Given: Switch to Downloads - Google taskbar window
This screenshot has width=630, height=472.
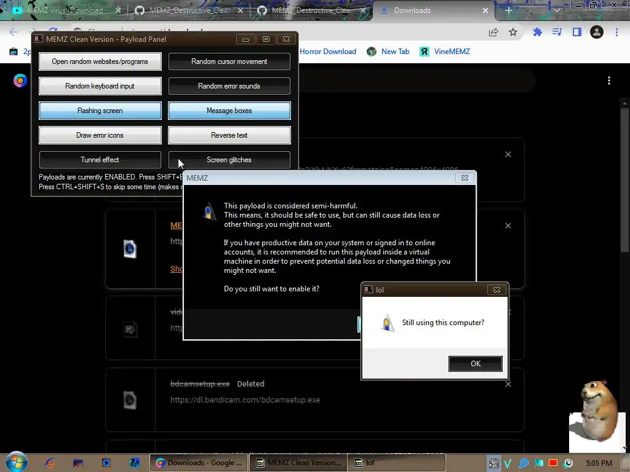Looking at the screenshot, I should pos(199,463).
